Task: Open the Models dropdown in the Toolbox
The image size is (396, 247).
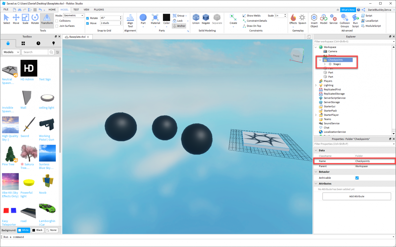Action: (11, 52)
